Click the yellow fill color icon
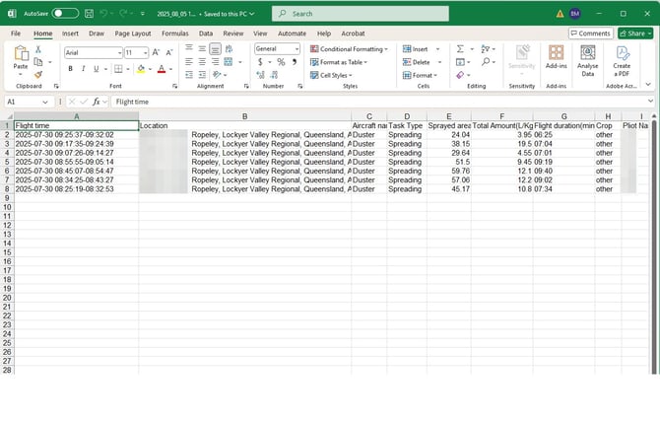Image resolution: width=660 pixels, height=421 pixels. click(x=141, y=69)
